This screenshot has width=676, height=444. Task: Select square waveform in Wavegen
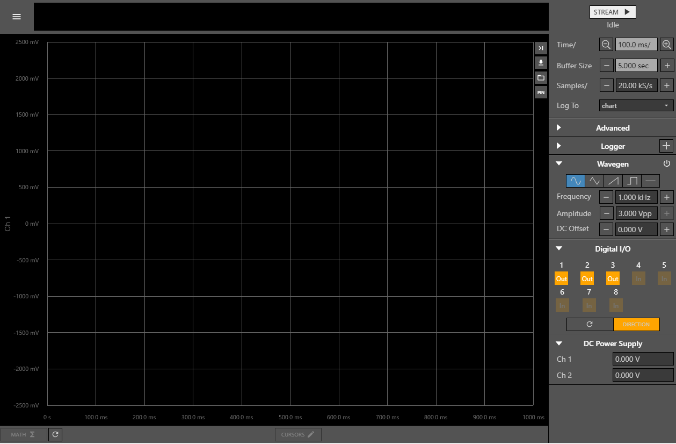632,181
